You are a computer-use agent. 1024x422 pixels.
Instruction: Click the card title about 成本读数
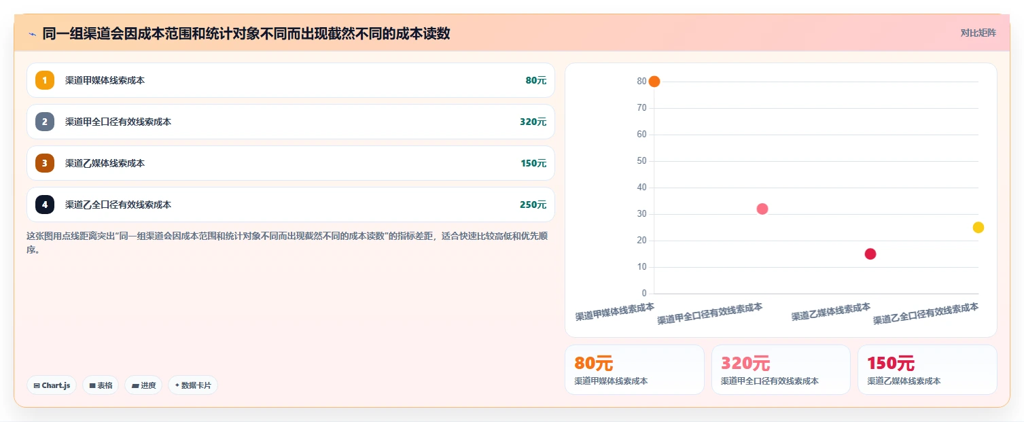[x=246, y=33]
